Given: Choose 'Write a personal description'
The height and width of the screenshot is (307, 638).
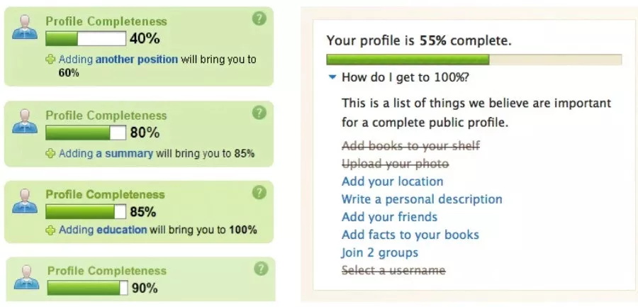Looking at the screenshot, I should (x=421, y=199).
